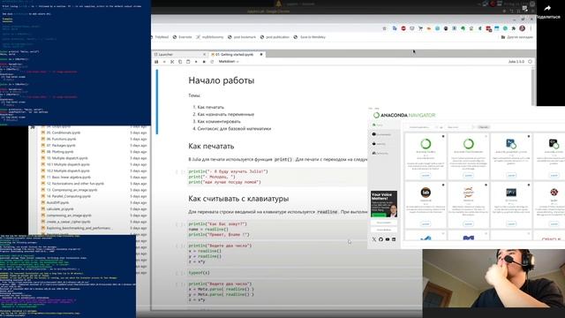
Task: Launch the Jupyter Notebook app tile
Action: [469, 223]
